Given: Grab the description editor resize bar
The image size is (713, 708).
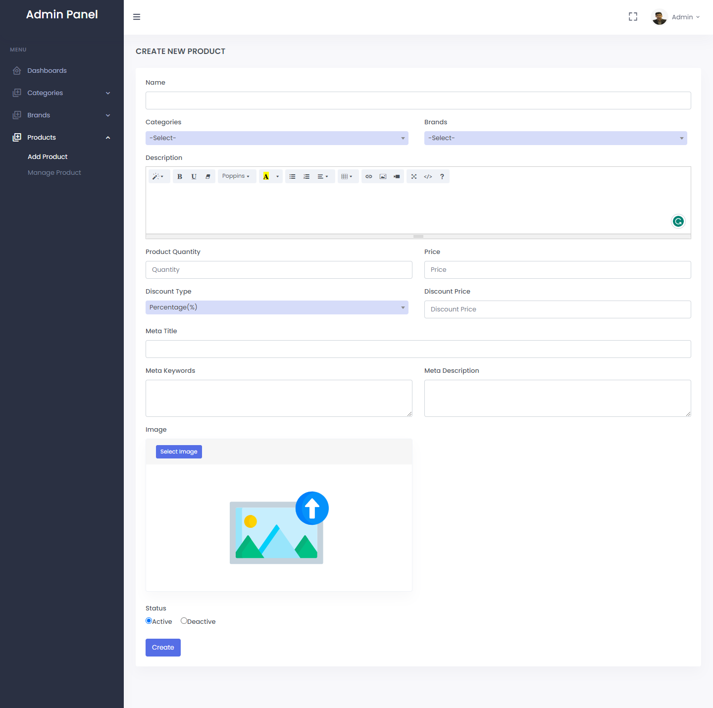Looking at the screenshot, I should (x=418, y=236).
